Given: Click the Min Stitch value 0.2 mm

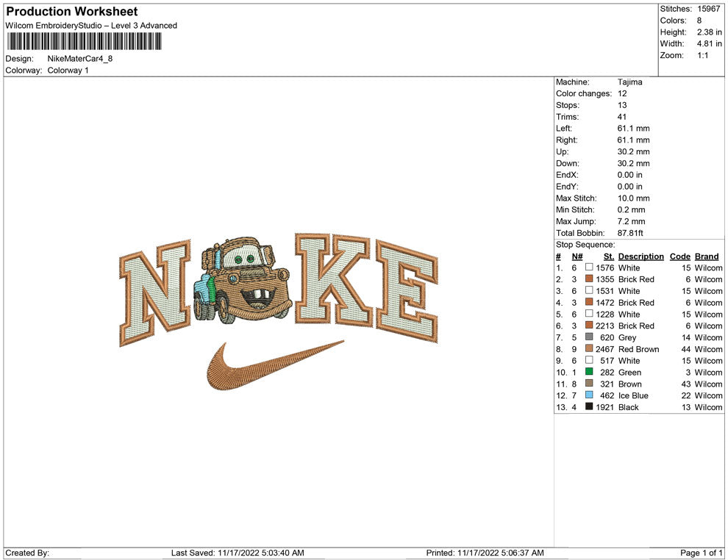Looking at the screenshot, I should point(632,209).
